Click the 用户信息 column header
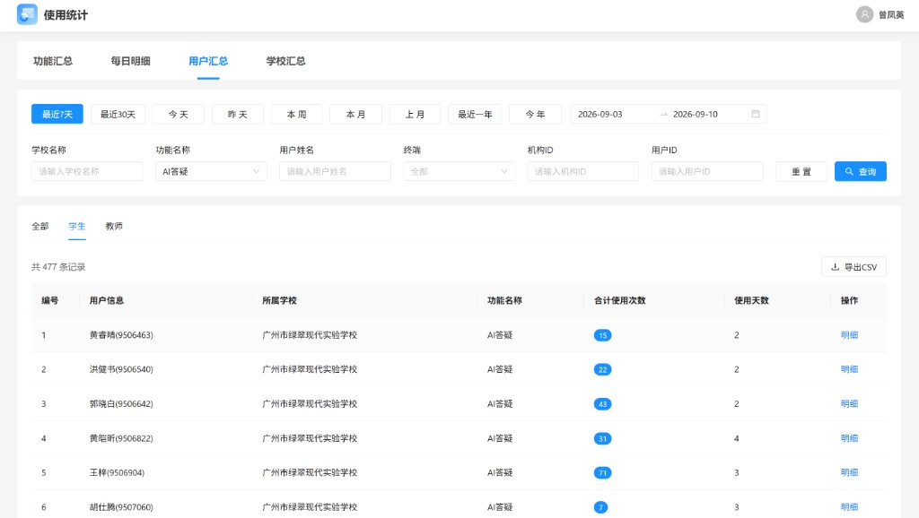The image size is (919, 518). 107,301
